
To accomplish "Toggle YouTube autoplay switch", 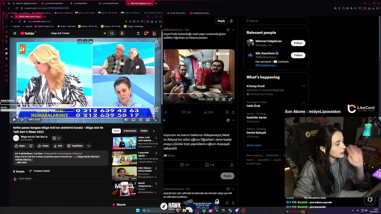I will tap(126, 119).
